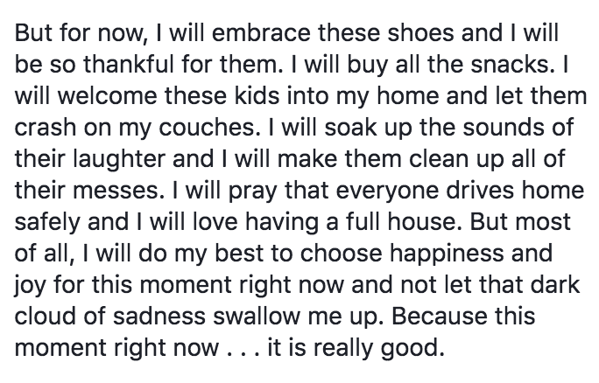Click the word "snacks" in the text
The height and width of the screenshot is (383, 599).
point(510,64)
